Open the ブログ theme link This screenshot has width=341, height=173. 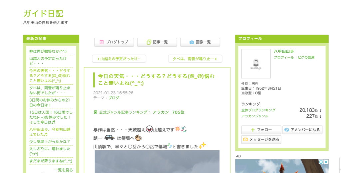point(114,98)
